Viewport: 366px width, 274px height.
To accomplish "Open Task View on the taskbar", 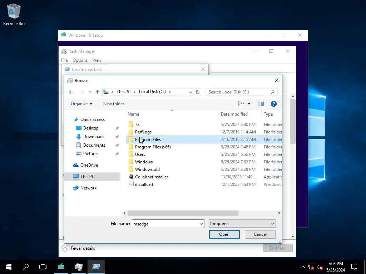I will point(43,267).
